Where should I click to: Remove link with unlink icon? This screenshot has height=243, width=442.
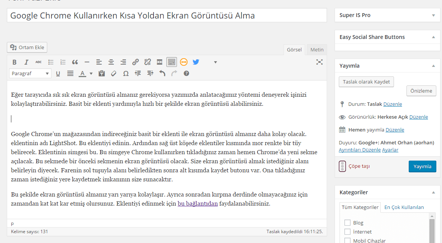pos(147,62)
